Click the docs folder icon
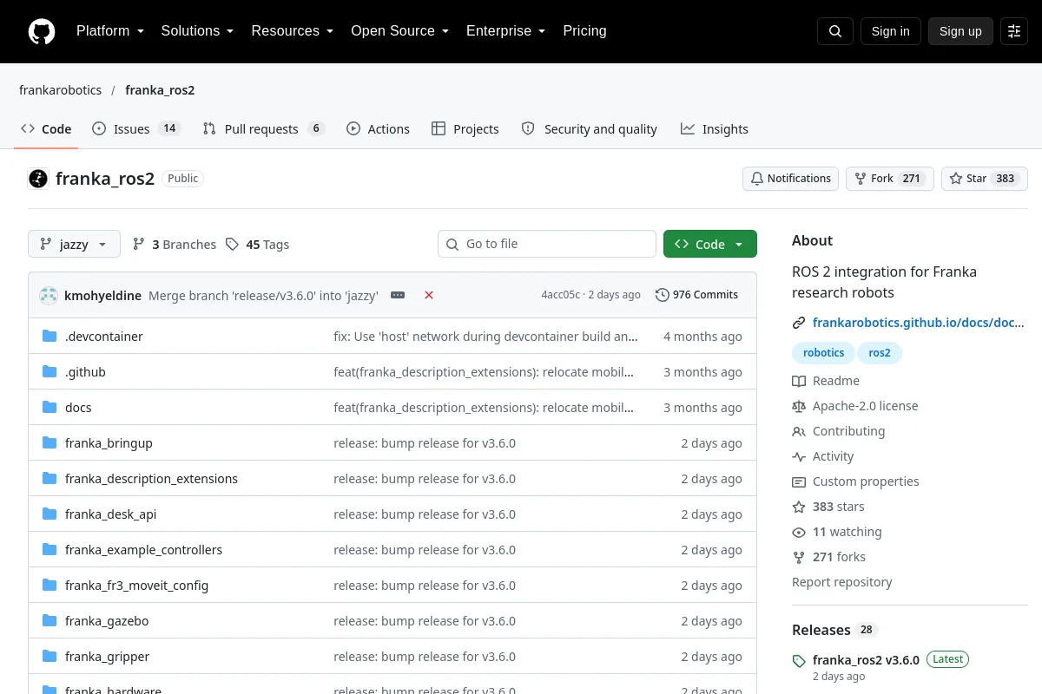Image resolution: width=1042 pixels, height=694 pixels. click(x=49, y=408)
